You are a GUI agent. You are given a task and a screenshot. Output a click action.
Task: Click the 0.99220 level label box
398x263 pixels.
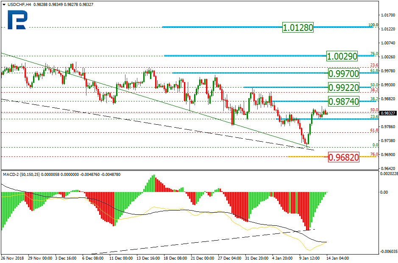click(x=344, y=88)
